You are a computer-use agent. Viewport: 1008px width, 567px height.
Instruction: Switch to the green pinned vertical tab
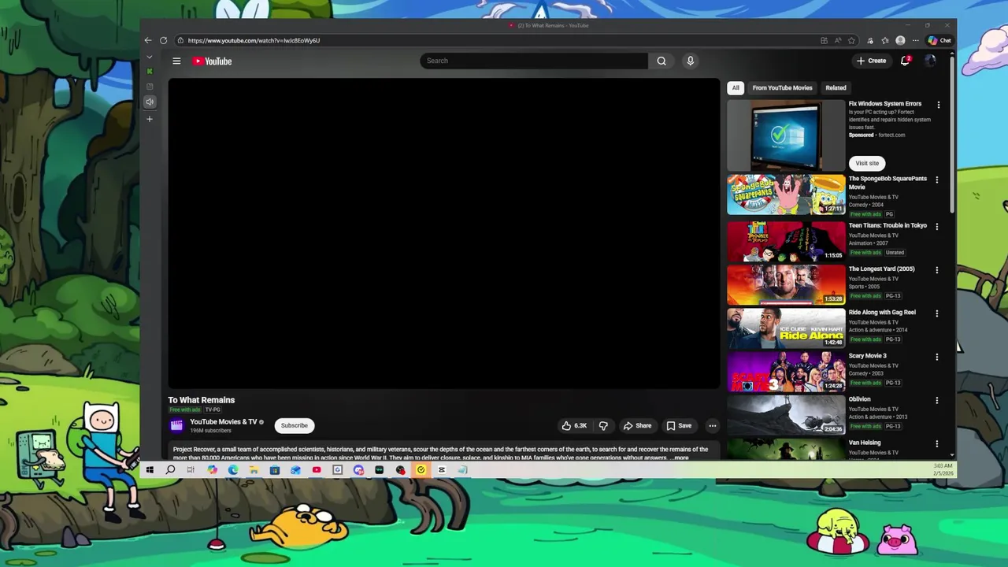(x=150, y=72)
